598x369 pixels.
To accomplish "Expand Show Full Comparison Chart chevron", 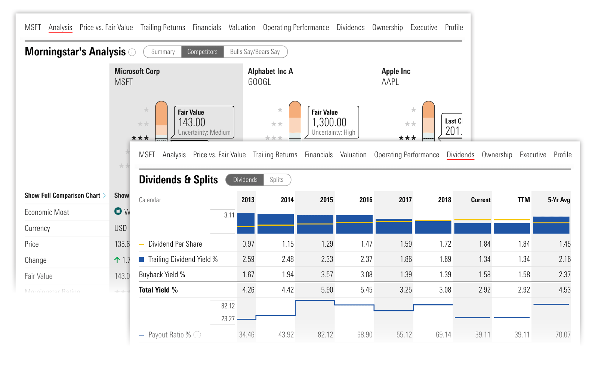I will tap(104, 196).
